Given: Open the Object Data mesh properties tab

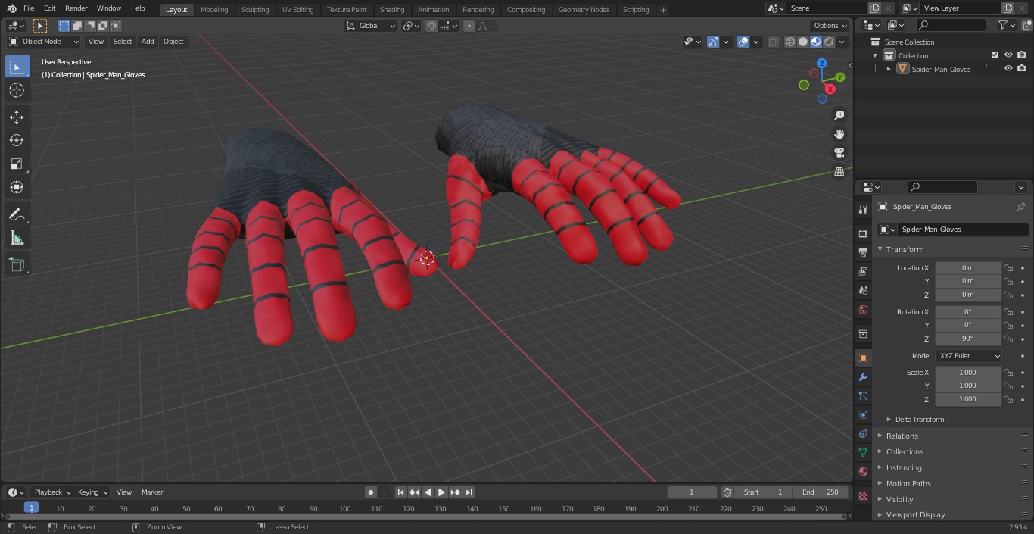Looking at the screenshot, I should click(x=863, y=452).
